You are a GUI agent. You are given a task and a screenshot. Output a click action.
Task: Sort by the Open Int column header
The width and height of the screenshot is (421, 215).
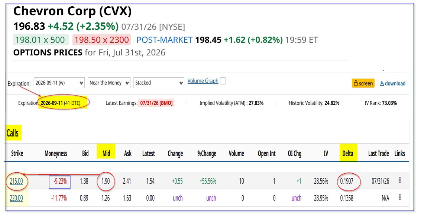pos(267,154)
